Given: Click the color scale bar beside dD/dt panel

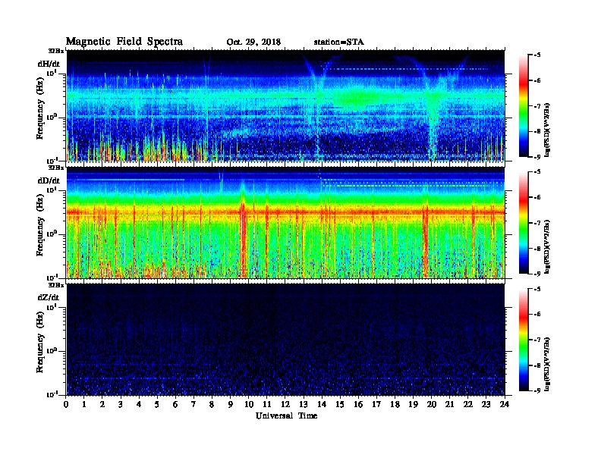Looking at the screenshot, I should tap(524, 222).
